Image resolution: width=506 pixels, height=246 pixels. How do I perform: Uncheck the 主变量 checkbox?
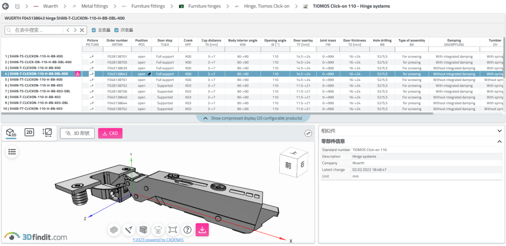(x=94, y=30)
